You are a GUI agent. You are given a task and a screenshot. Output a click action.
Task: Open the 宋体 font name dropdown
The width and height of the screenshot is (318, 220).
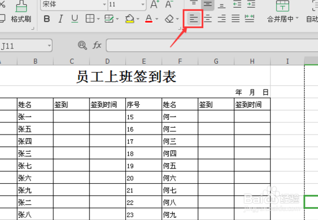tap(104, 4)
